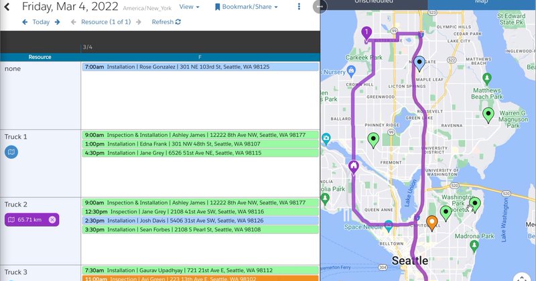
Task: Select the Truck 3 resource label
Action: [15, 272]
